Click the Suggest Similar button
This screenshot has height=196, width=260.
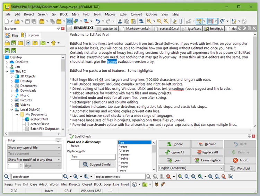pyautogui.click(x=97, y=164)
